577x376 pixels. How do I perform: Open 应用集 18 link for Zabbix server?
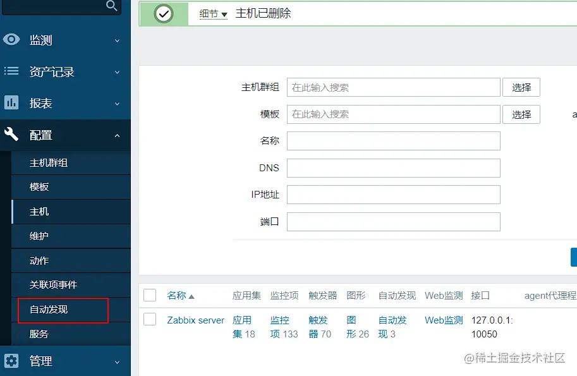click(x=243, y=327)
